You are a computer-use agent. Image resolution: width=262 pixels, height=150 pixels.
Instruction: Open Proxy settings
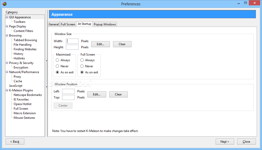17,77
